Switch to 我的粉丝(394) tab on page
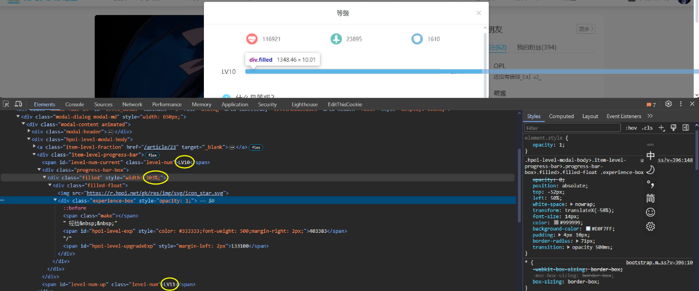 coord(536,47)
